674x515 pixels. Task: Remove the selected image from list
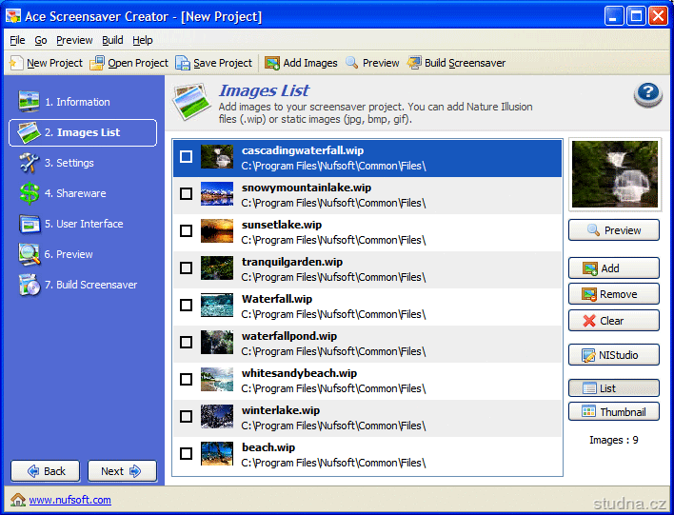click(614, 294)
